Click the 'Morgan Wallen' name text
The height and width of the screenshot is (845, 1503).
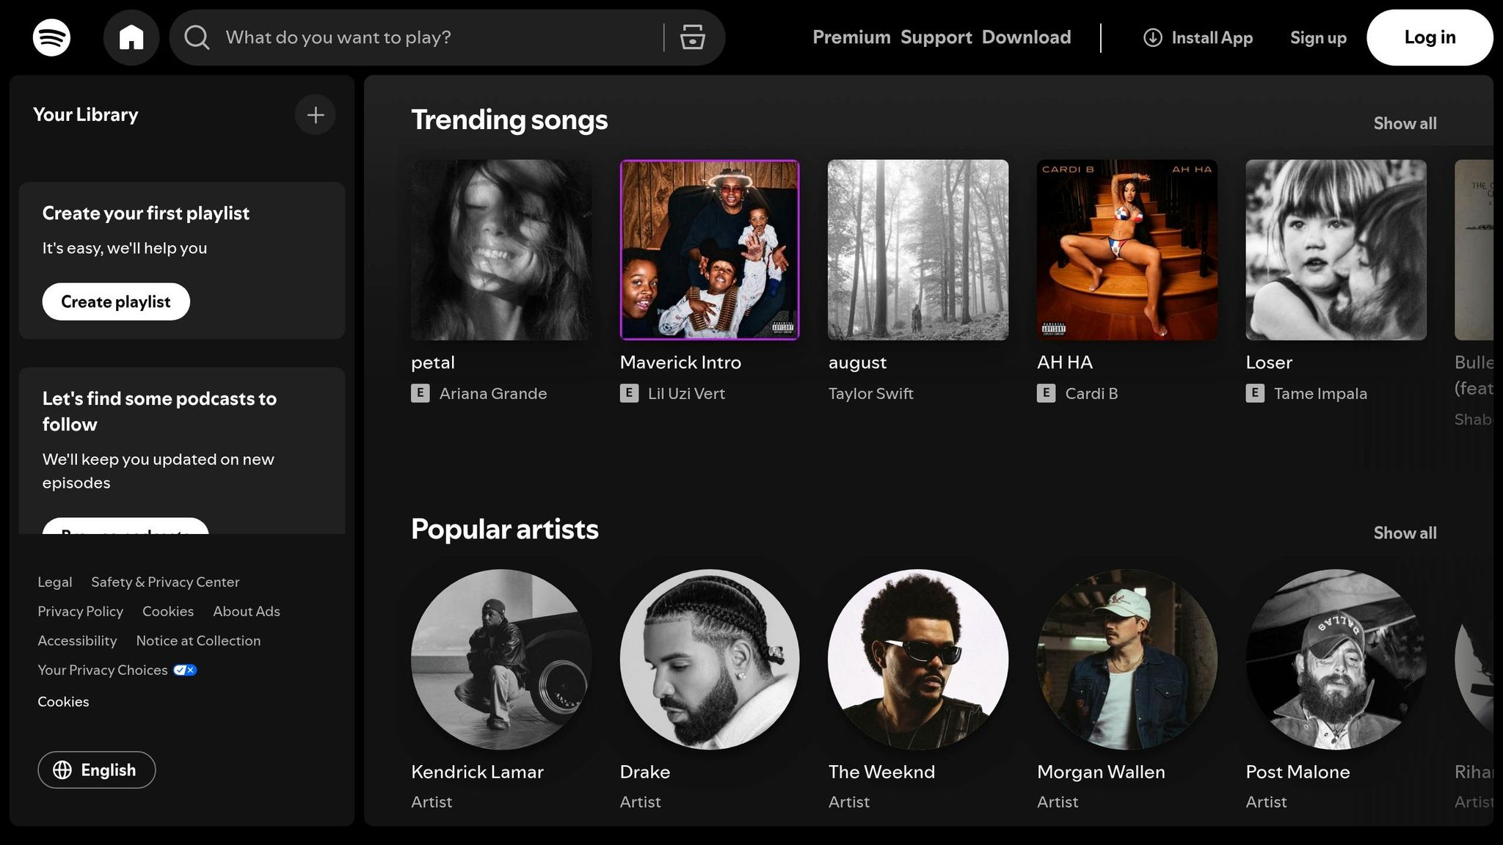click(1101, 772)
